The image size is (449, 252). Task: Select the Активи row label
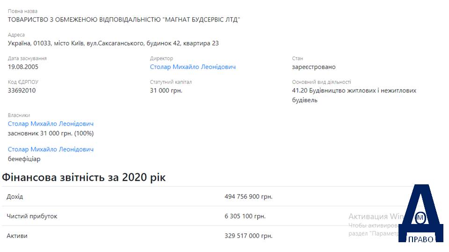17,236
